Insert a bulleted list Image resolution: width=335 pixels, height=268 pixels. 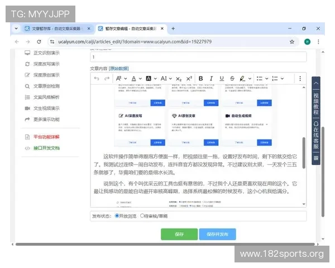pos(260,79)
